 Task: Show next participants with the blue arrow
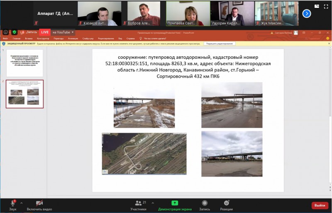pyautogui.click(x=307, y=13)
